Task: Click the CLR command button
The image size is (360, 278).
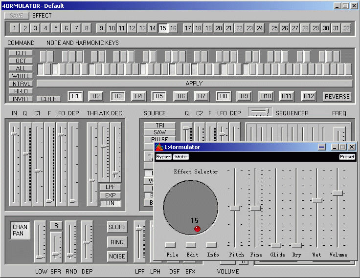Action: pyautogui.click(x=21, y=53)
